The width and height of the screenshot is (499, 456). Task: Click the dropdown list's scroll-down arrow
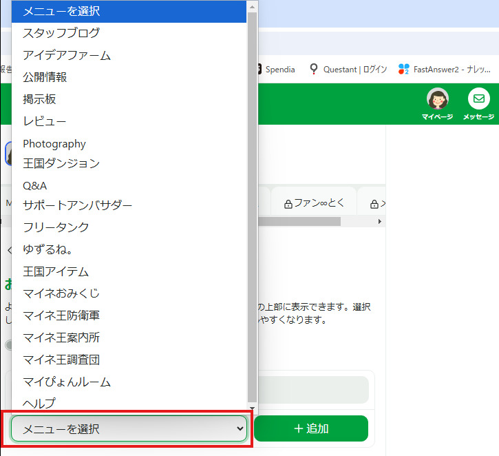coord(252,408)
